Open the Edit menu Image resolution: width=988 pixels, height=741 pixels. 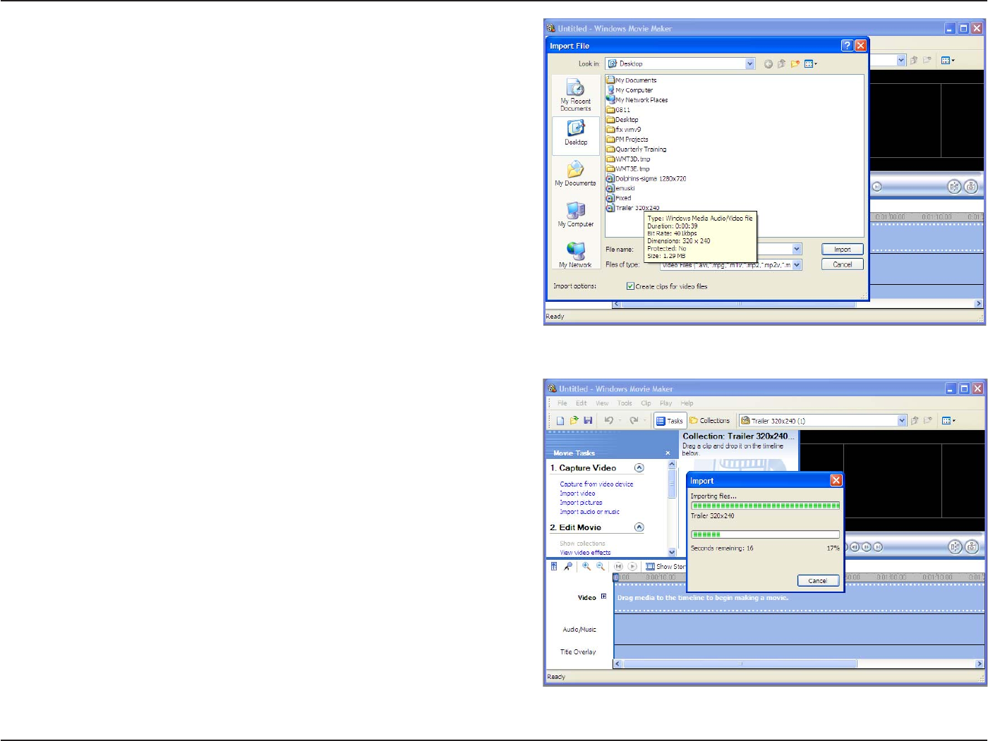click(x=581, y=404)
